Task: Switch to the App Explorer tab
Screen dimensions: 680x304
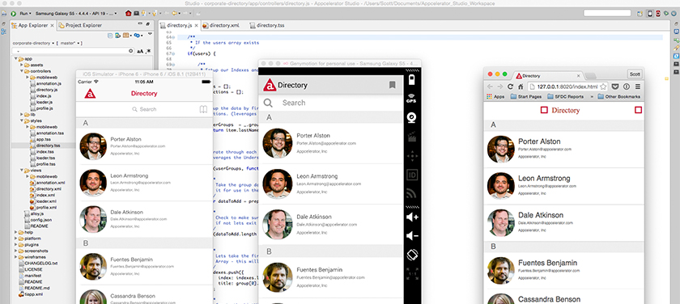Action: click(32, 25)
